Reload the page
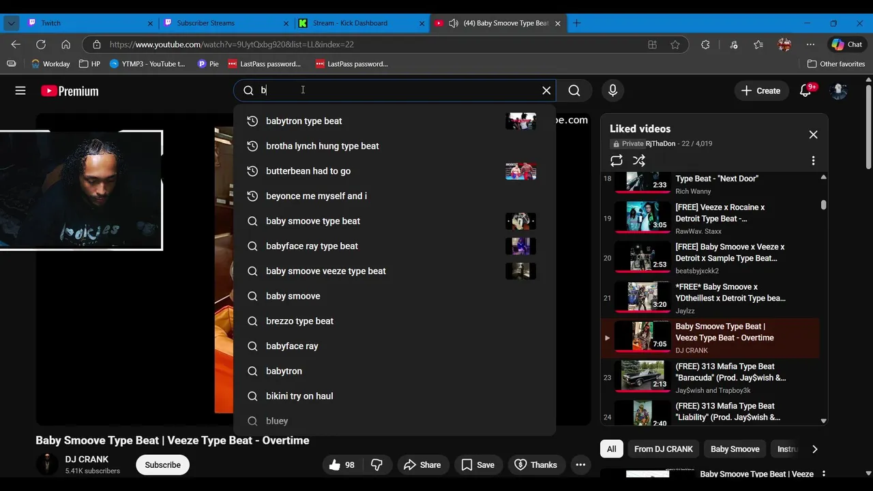Viewport: 873px width, 491px height. tap(41, 44)
